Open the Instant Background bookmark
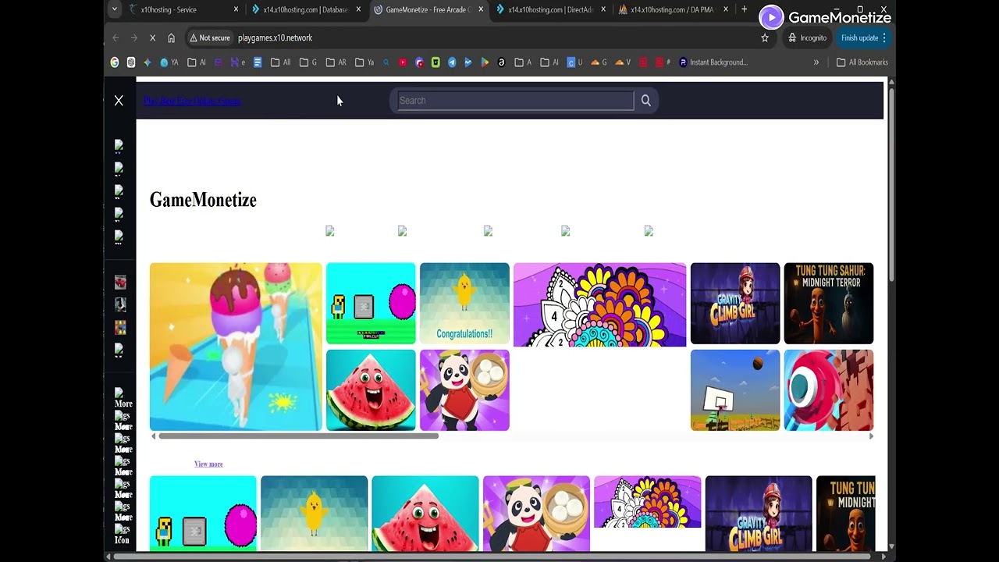This screenshot has width=999, height=562. [x=713, y=62]
